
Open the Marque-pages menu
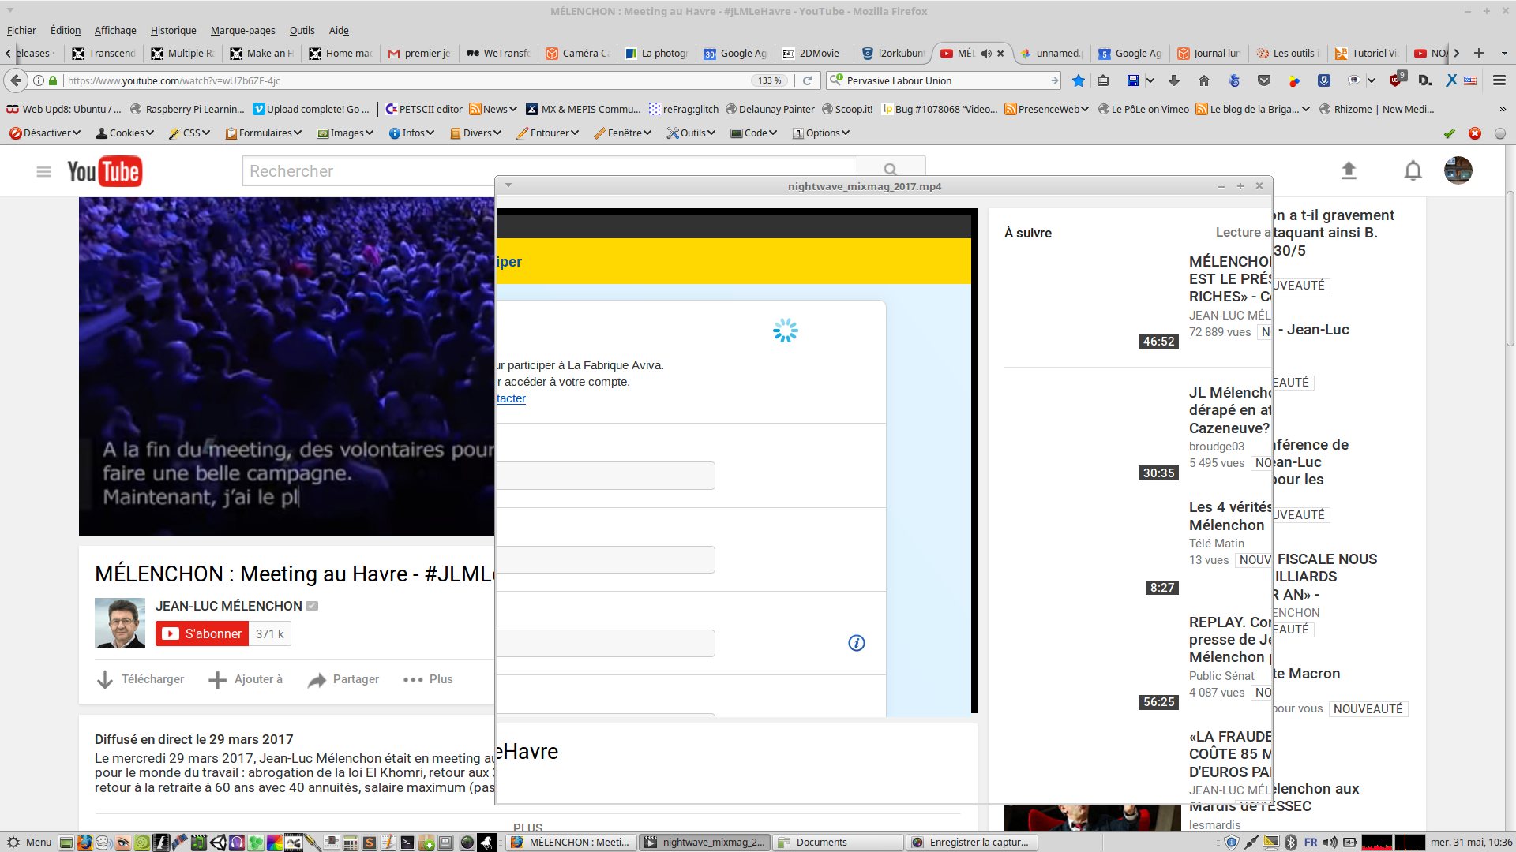tap(242, 31)
